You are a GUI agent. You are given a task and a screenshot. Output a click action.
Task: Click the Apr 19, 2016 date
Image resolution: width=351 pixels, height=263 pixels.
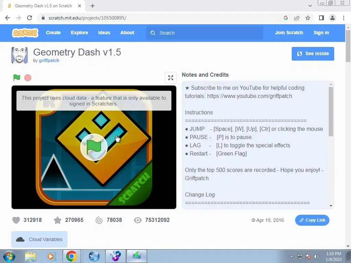pos(270,220)
